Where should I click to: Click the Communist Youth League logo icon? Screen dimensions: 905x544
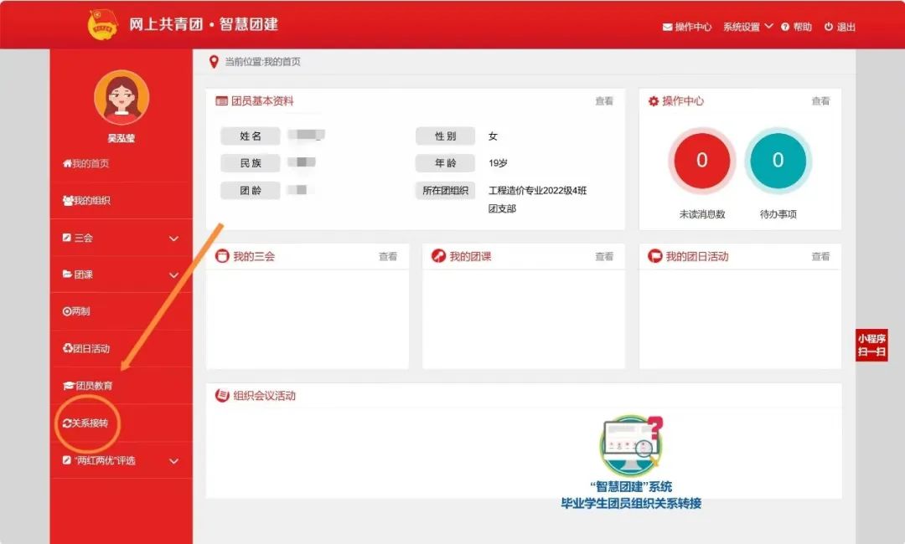(103, 24)
